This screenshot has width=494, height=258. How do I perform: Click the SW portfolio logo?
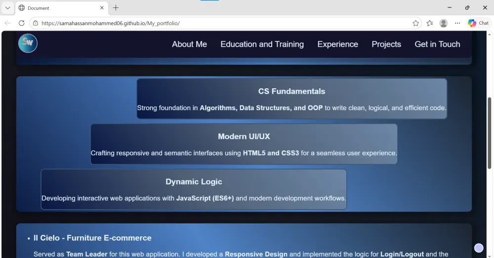pos(28,43)
